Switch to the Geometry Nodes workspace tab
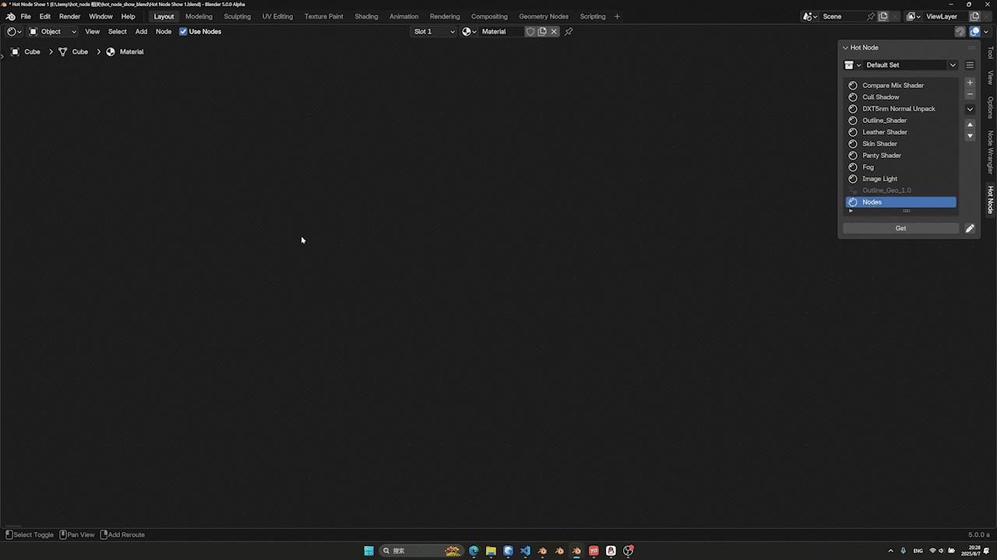The image size is (997, 560). point(544,16)
